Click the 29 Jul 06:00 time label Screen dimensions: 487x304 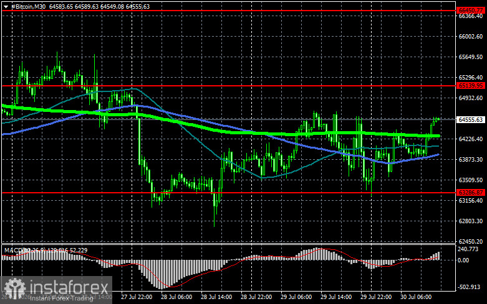pyautogui.click(x=296, y=297)
